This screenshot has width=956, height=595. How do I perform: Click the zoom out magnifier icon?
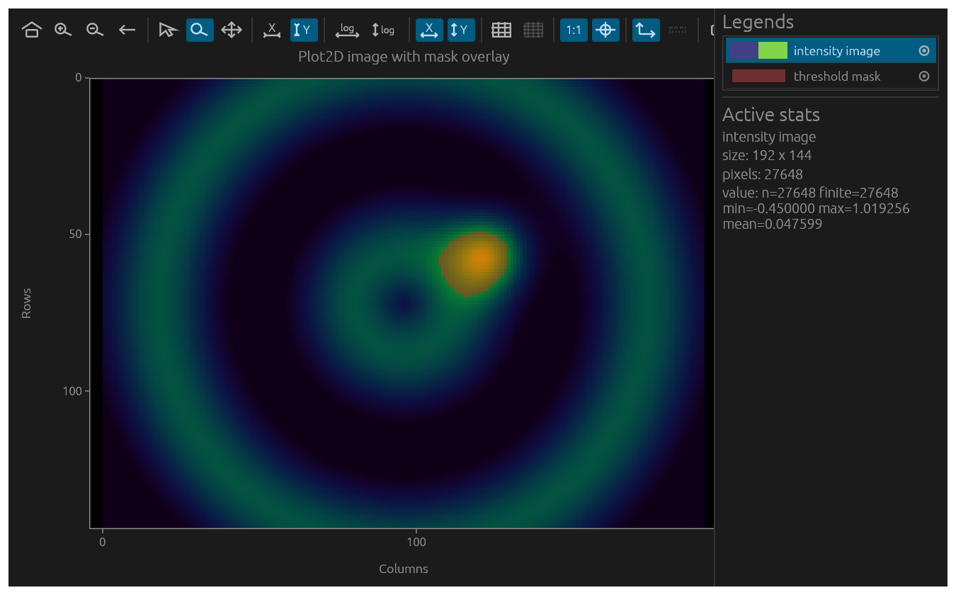coord(95,30)
